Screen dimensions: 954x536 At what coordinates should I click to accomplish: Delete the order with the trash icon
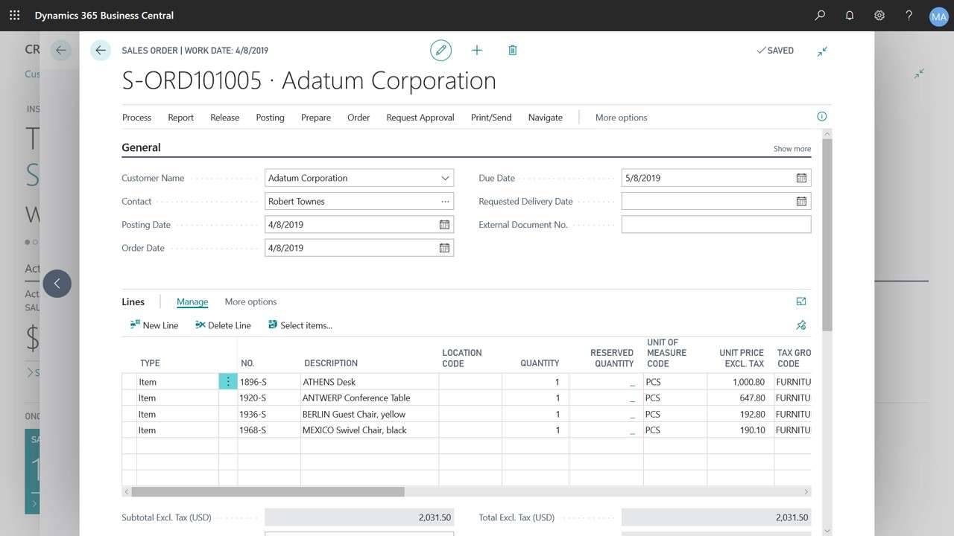coord(513,50)
